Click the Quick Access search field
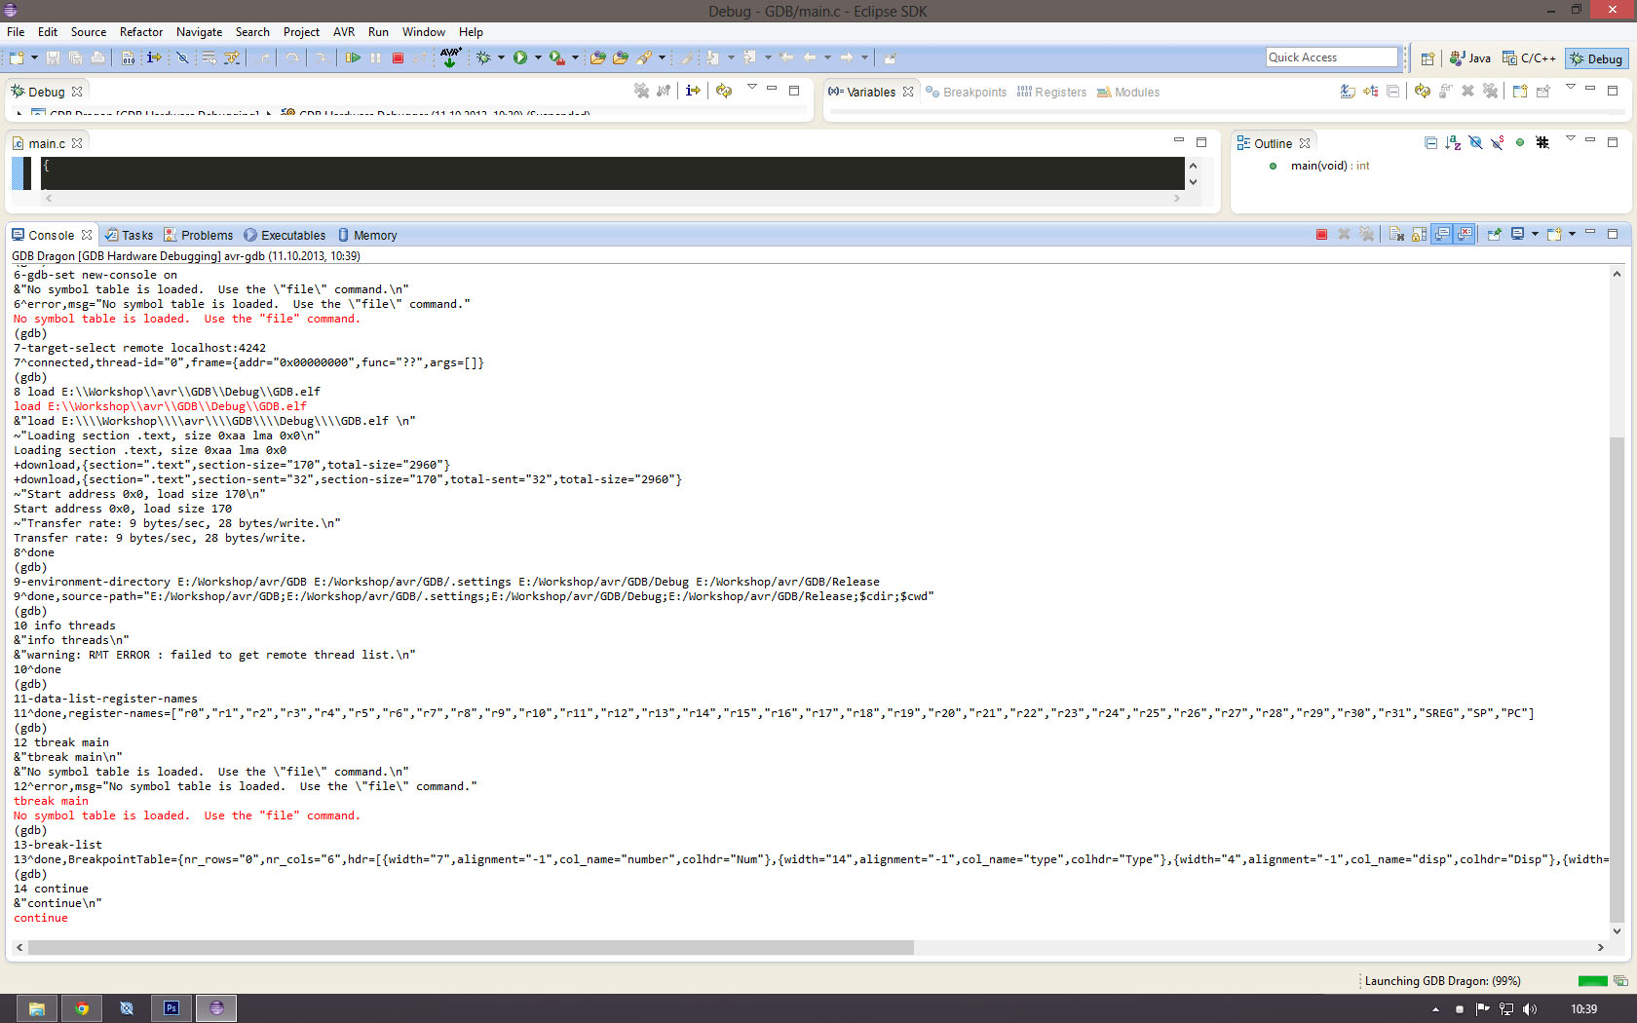Image resolution: width=1637 pixels, height=1023 pixels. point(1332,57)
